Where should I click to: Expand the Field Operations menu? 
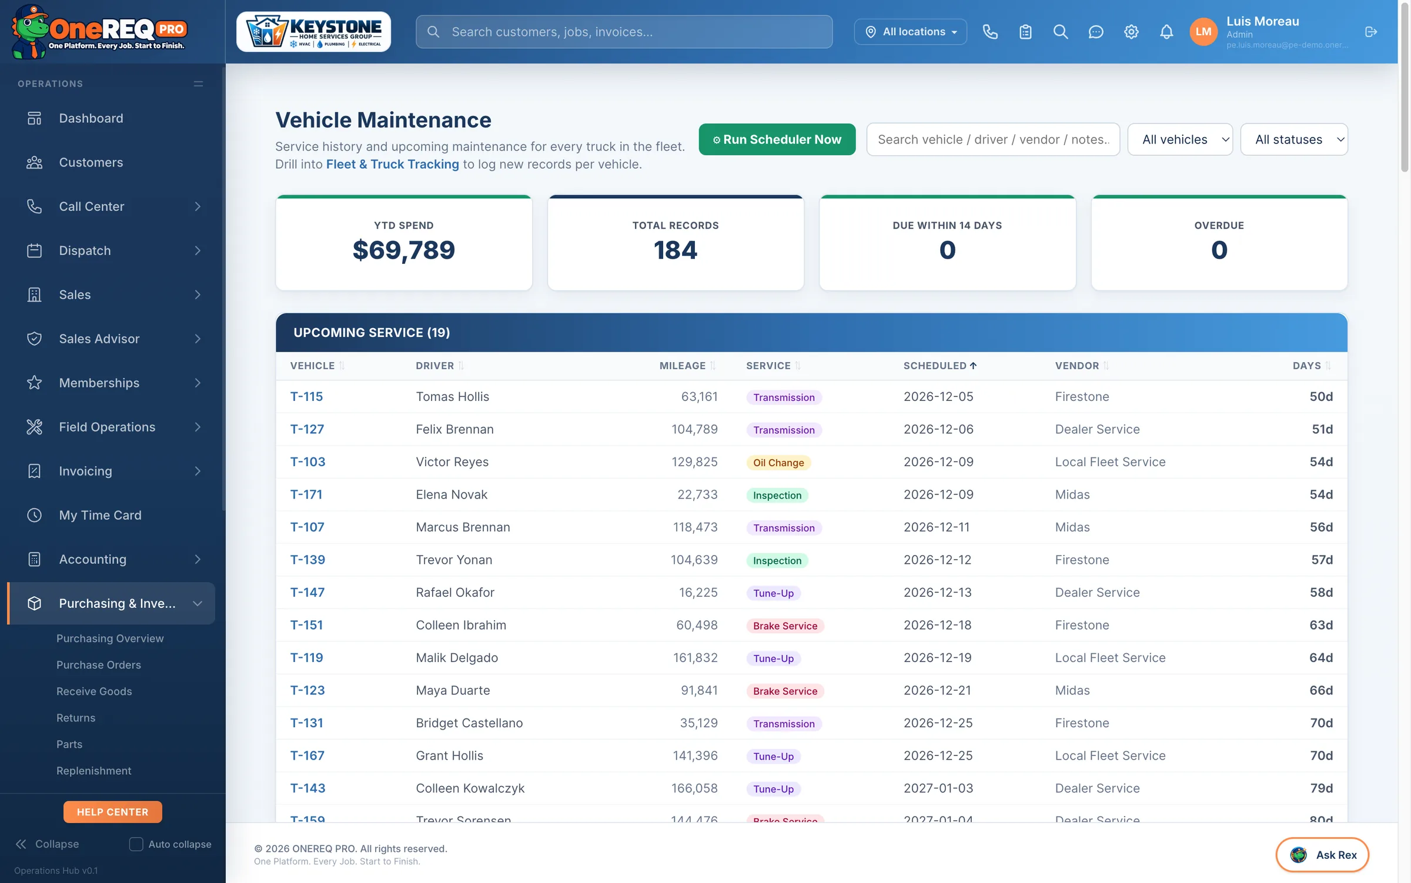[113, 427]
